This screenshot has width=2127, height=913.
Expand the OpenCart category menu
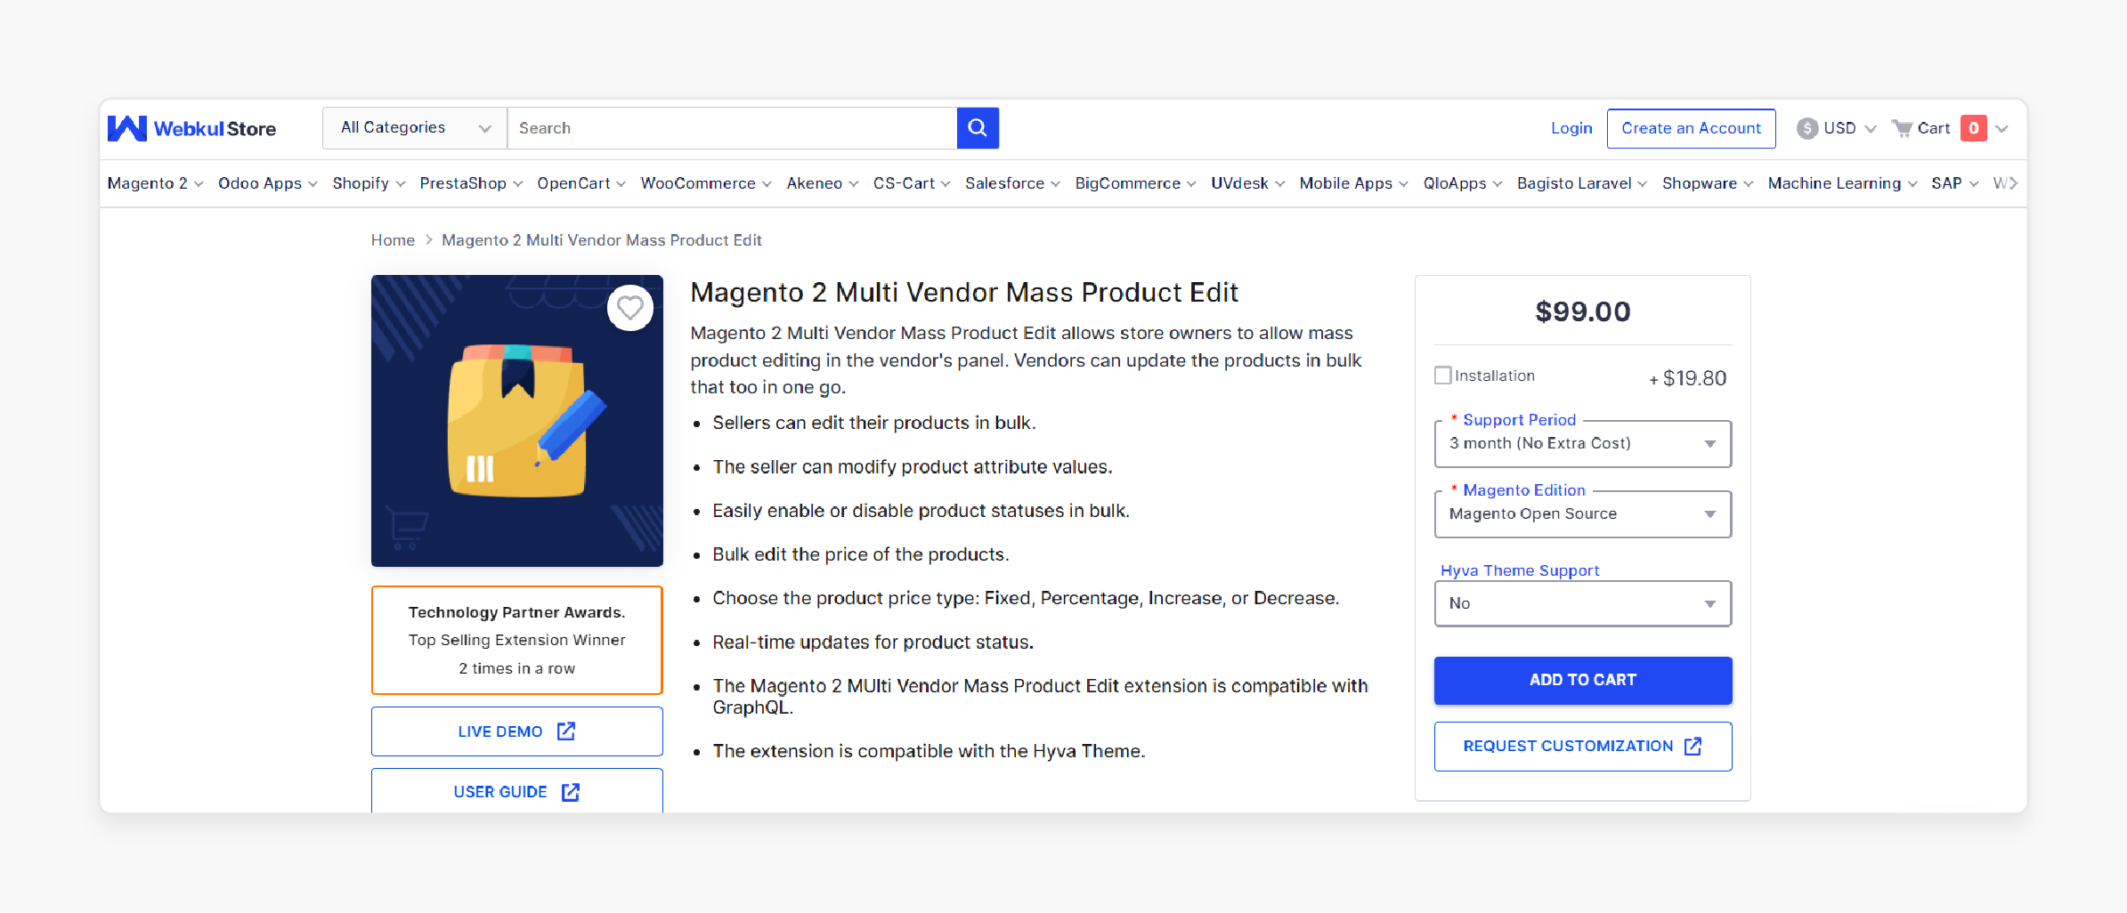581,183
